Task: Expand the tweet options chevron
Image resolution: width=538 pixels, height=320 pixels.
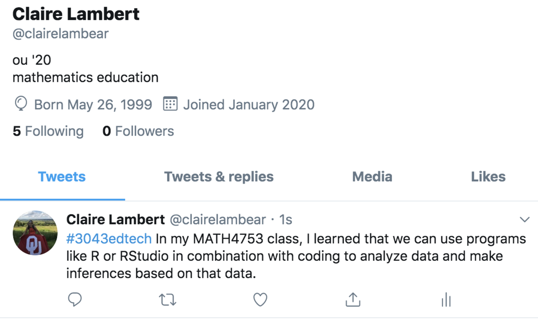Action: click(525, 219)
